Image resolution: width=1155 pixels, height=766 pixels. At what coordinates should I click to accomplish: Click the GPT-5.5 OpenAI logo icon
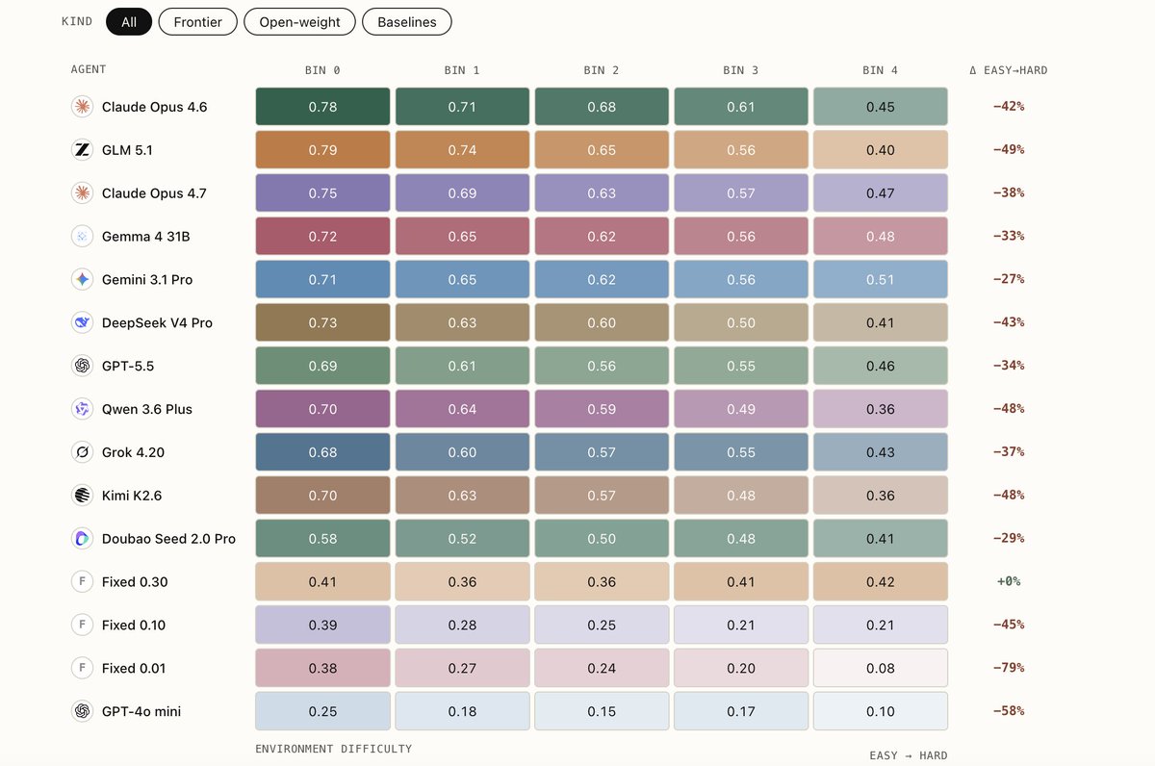tap(82, 366)
